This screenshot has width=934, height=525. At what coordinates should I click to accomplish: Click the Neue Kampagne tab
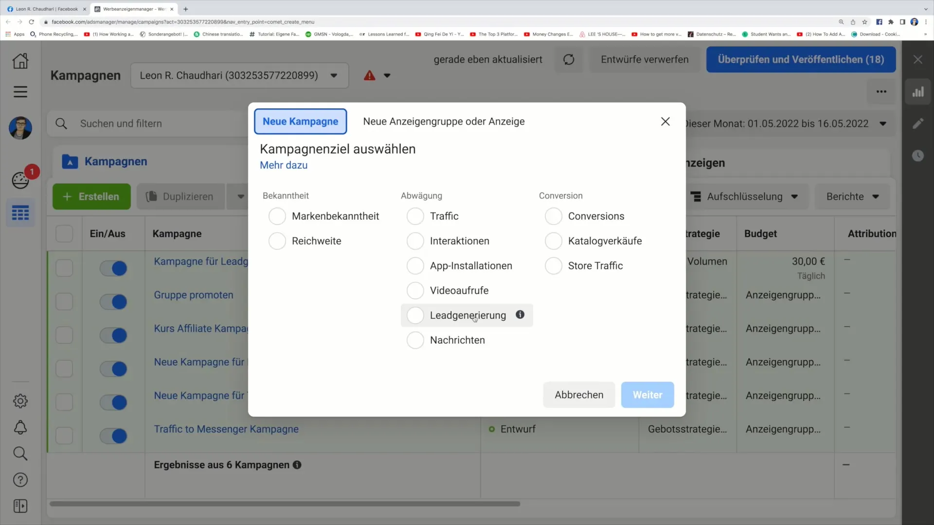pos(300,121)
